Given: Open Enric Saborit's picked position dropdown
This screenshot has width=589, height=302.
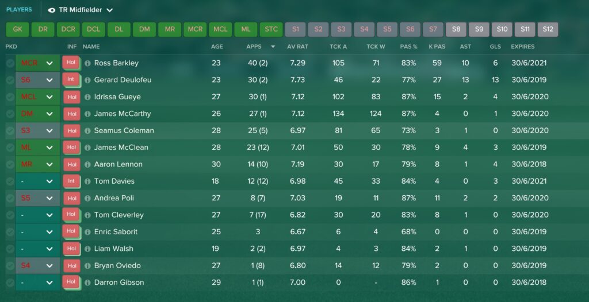Looking at the screenshot, I should (x=49, y=232).
